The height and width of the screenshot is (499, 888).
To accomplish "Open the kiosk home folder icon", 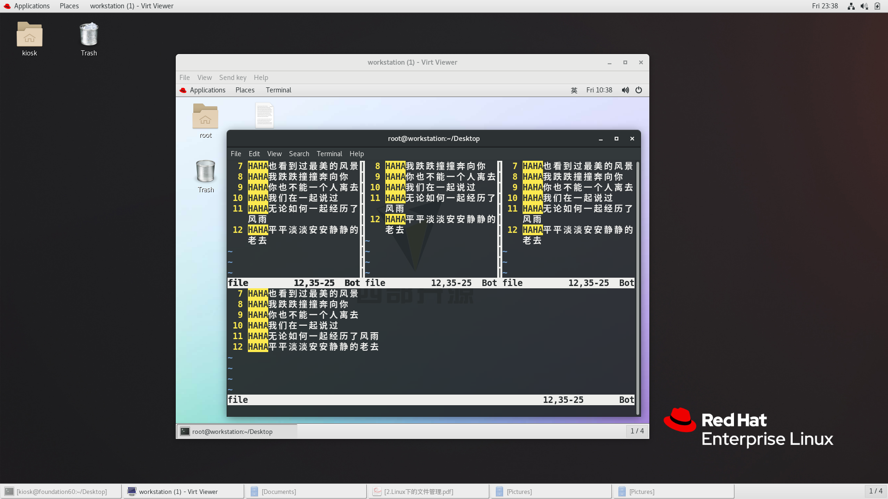I will coord(29,35).
